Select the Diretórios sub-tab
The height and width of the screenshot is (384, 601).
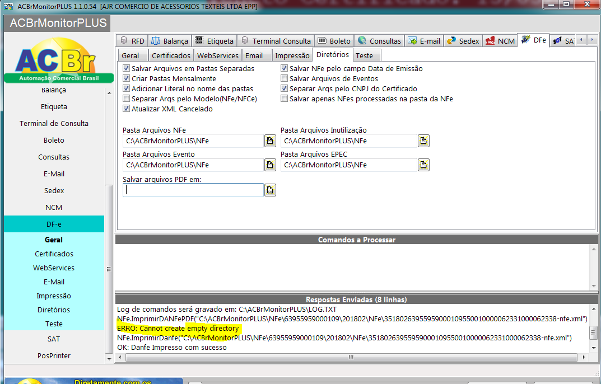(333, 54)
